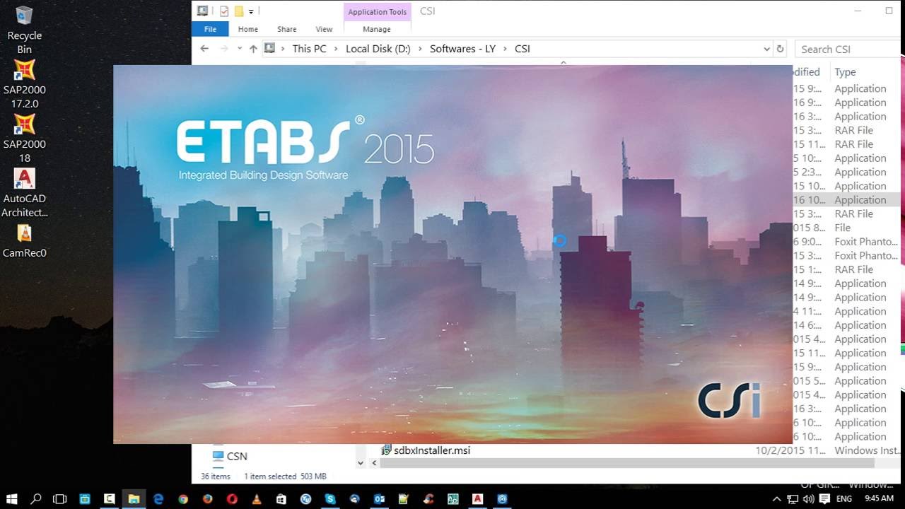Launch Opera from the taskbar
Viewport: 905px width, 509px height.
pyautogui.click(x=232, y=498)
